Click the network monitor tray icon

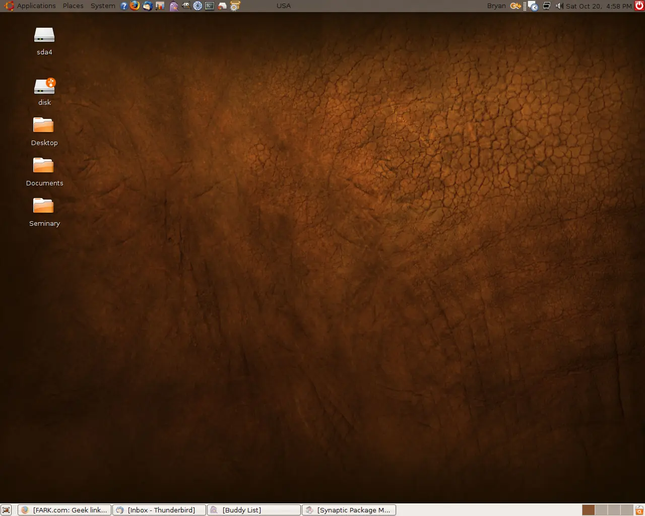coord(546,6)
